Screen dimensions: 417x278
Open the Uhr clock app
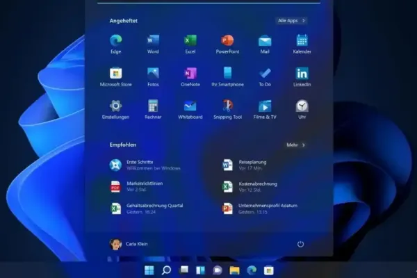[x=302, y=110]
